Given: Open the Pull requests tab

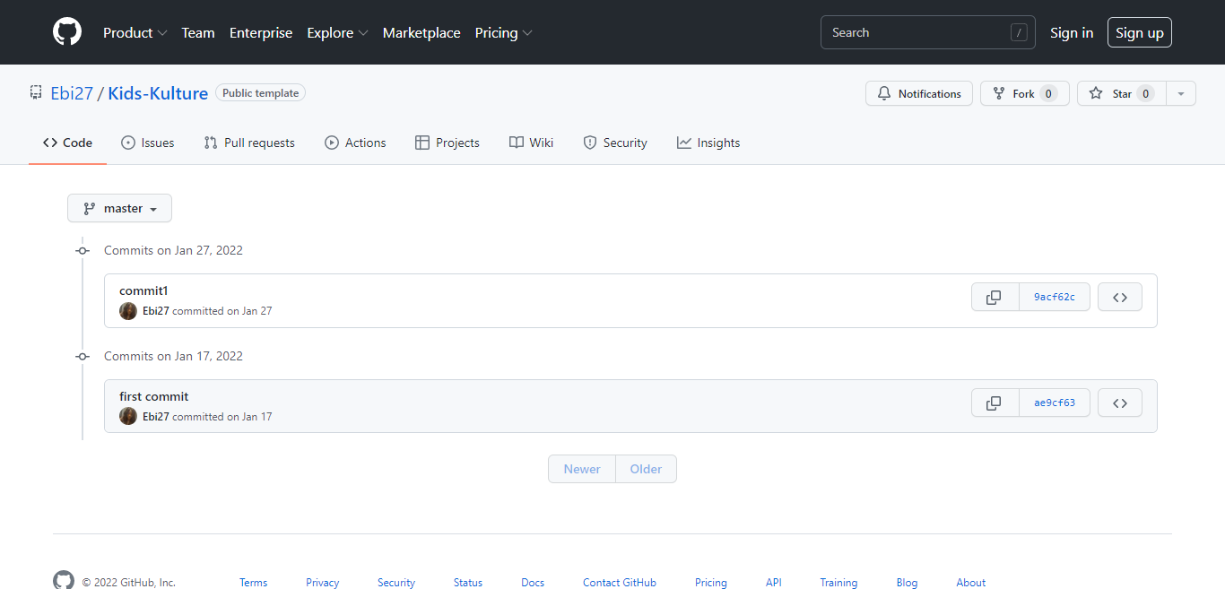Looking at the screenshot, I should [249, 143].
